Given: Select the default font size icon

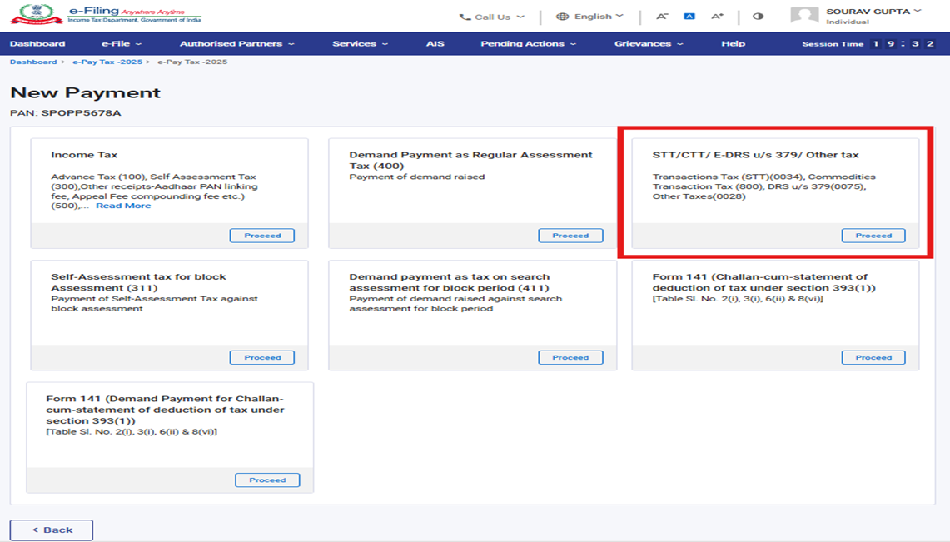Looking at the screenshot, I should point(689,17).
